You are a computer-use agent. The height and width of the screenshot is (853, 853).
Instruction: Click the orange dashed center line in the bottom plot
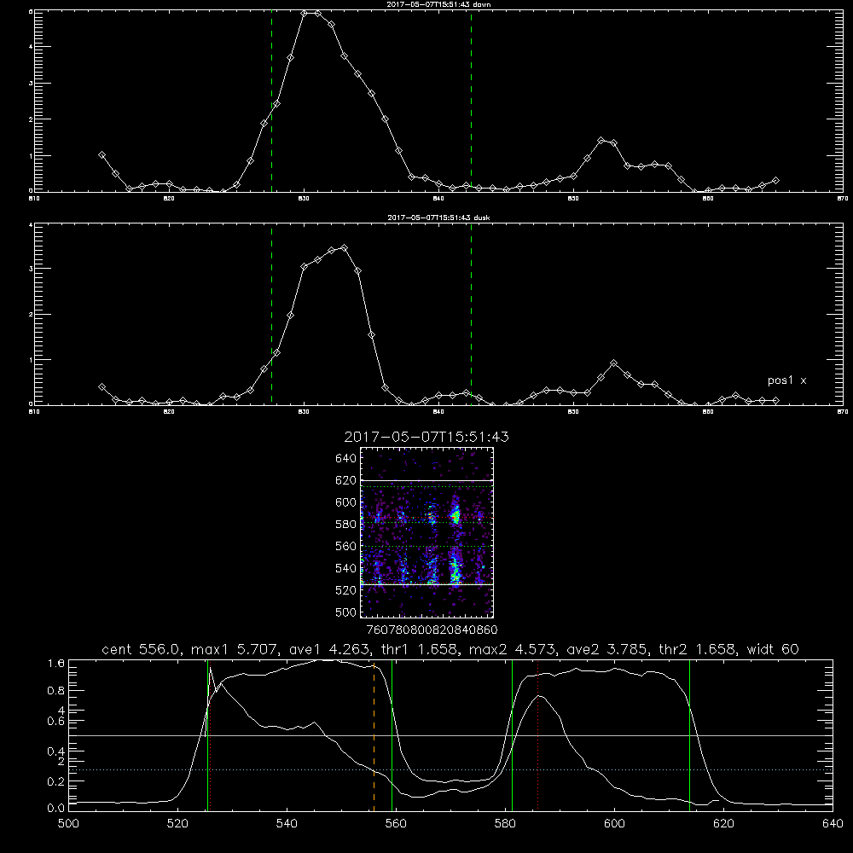tap(374, 737)
